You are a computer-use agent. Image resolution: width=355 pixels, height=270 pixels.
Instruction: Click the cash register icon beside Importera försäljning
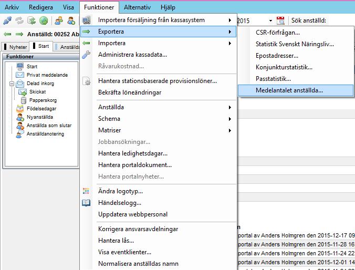pyautogui.click(x=86, y=20)
